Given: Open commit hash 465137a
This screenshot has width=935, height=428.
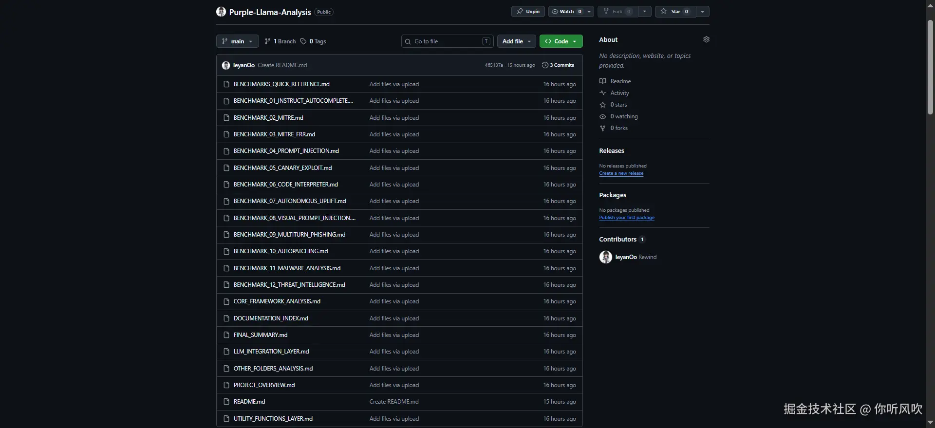Looking at the screenshot, I should tap(494, 65).
